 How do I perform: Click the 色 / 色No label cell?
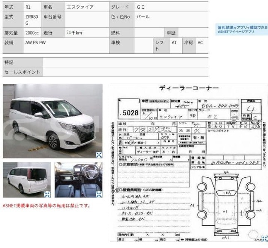tap(122, 19)
